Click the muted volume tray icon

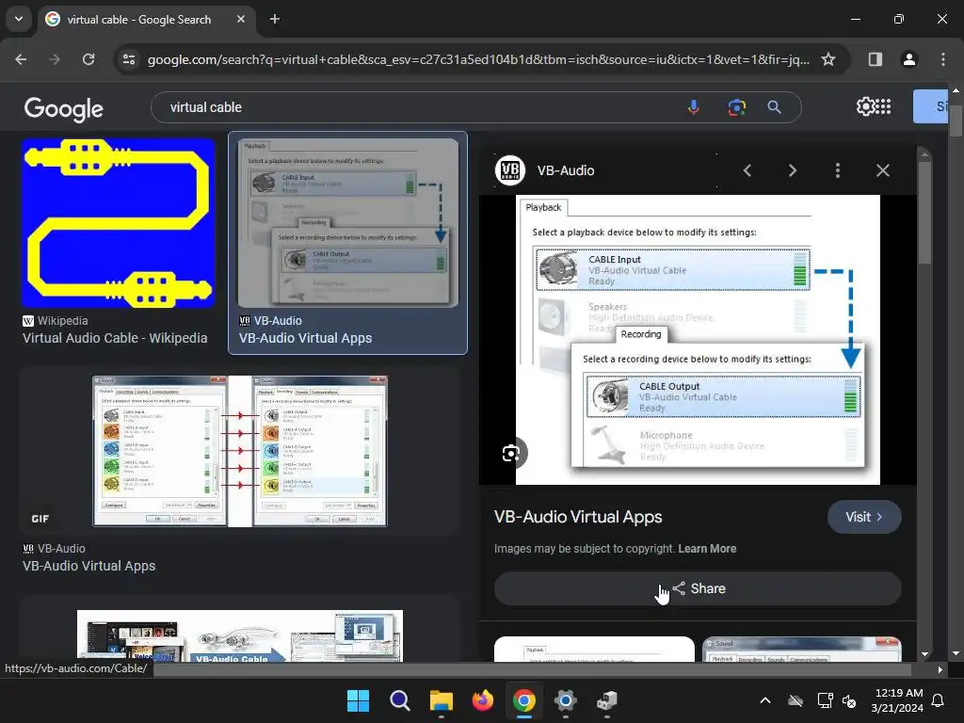pos(849,700)
